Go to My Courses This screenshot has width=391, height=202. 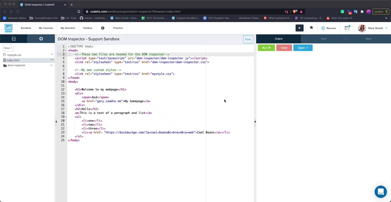[46, 28]
